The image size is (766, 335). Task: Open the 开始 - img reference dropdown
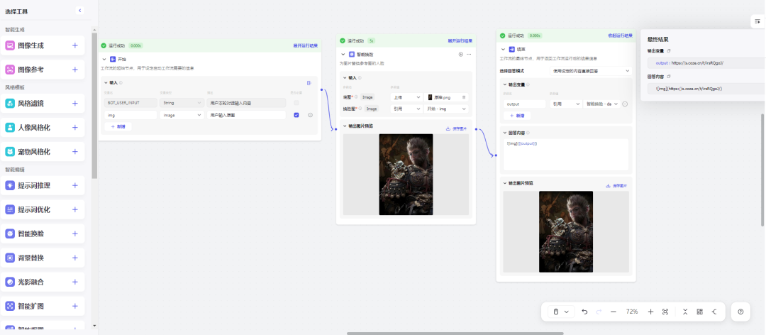(446, 109)
